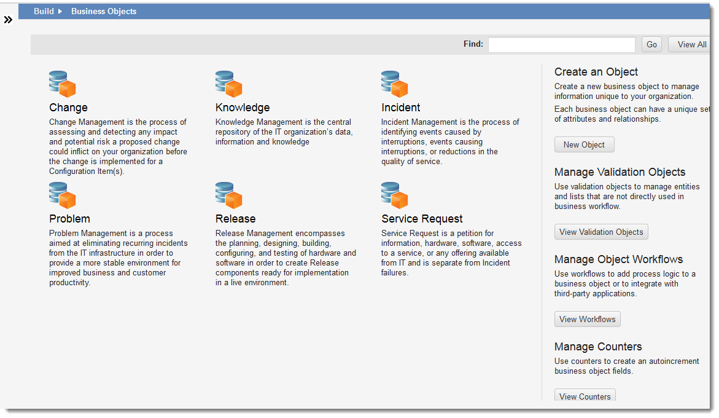Open the Service Request business object icon
The height and width of the screenshot is (418, 719).
[x=395, y=194]
